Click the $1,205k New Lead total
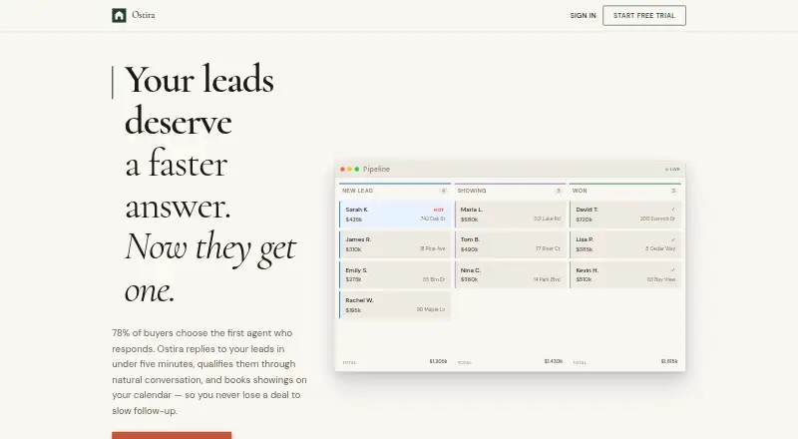 click(438, 361)
